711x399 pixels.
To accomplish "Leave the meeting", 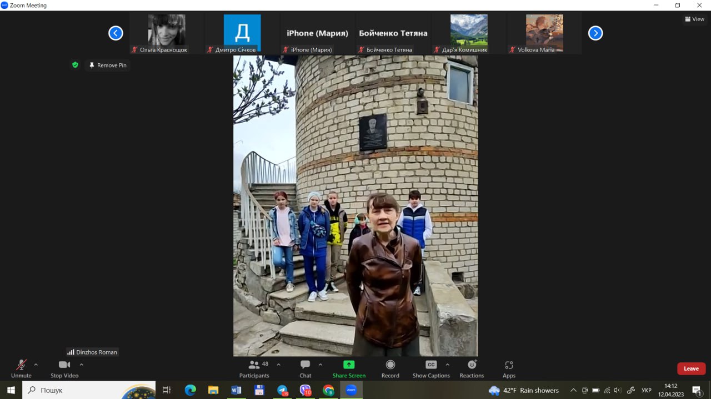I will click(x=691, y=368).
